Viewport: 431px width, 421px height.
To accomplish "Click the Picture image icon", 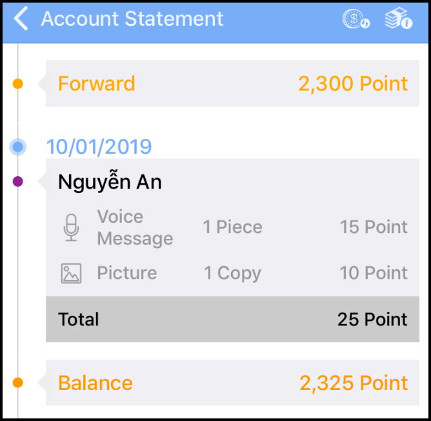I will pyautogui.click(x=71, y=273).
